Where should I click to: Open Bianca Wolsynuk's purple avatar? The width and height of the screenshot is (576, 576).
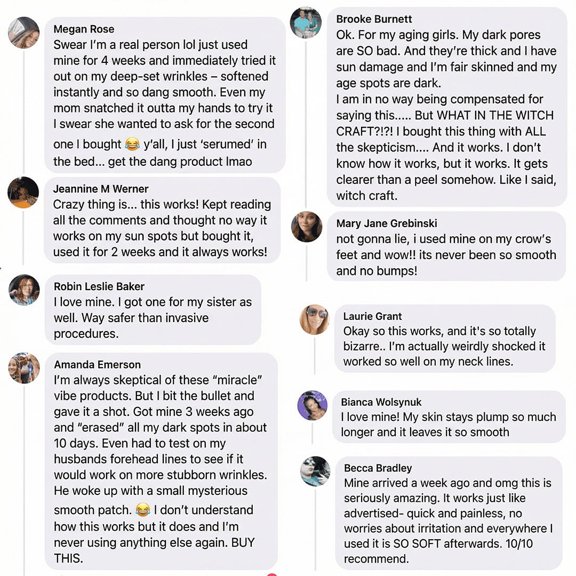[312, 405]
